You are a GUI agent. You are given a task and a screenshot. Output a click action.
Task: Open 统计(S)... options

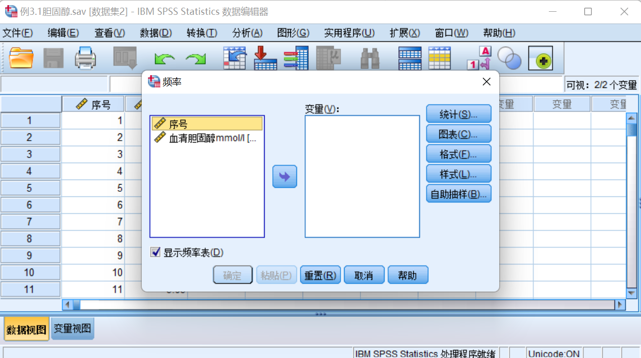pyautogui.click(x=459, y=114)
